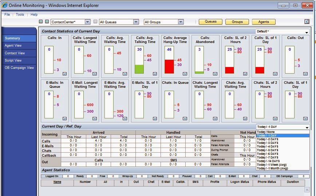This screenshot has width=316, height=196.
Task: Click first grid icon left of ContactCenter
Action: (x=41, y=21)
